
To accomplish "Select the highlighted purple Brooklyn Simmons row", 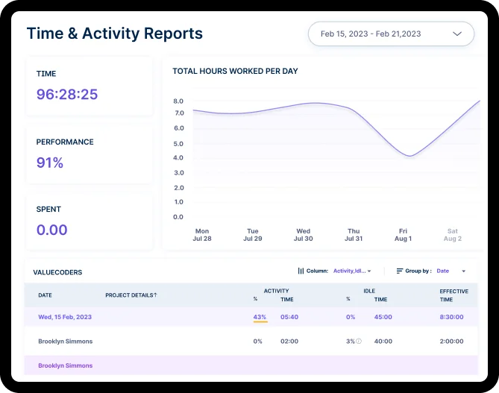I will 66,365.
